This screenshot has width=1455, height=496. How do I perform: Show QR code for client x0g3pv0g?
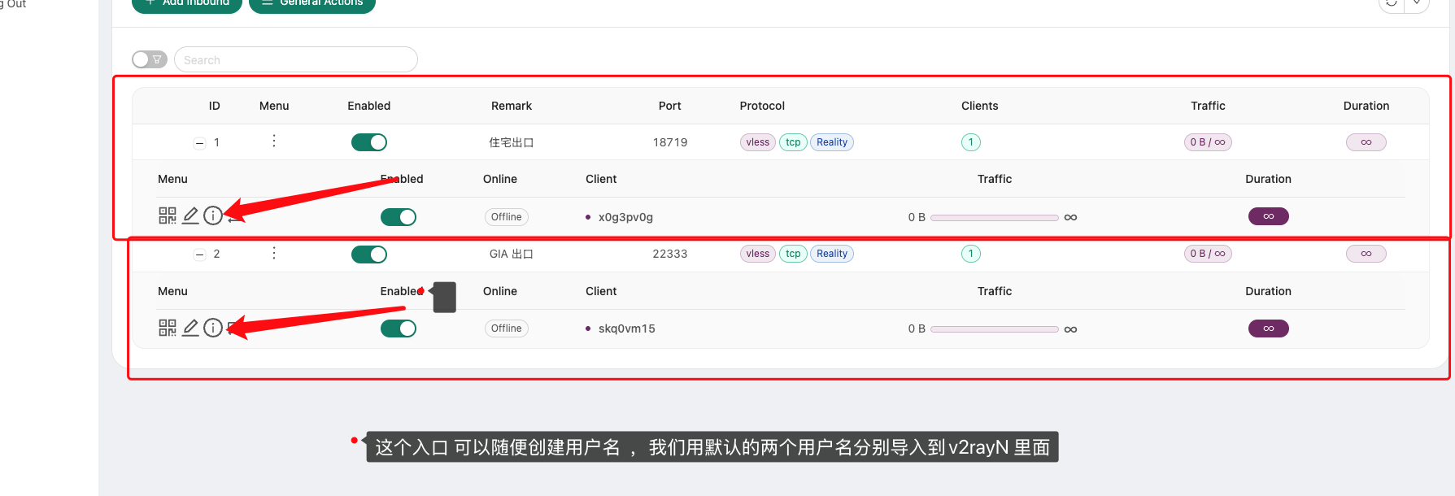(167, 215)
